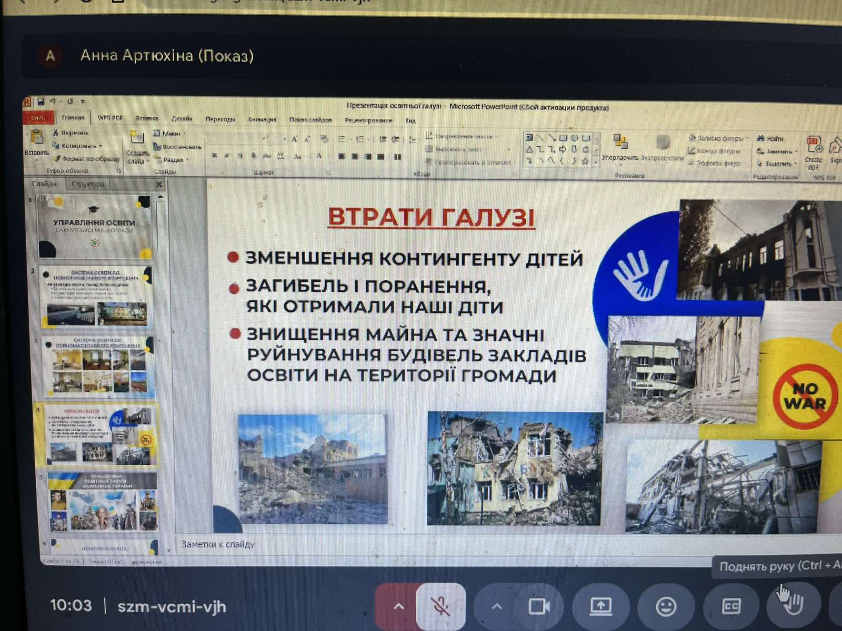Click the Create PDF icon
Screen dimensions: 842x631
click(814, 147)
